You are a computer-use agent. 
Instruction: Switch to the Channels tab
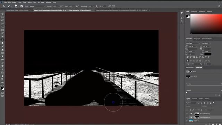pyautogui.click(x=194, y=99)
